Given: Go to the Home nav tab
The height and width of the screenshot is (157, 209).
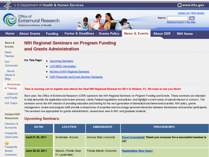Looking at the screenshot, I should [x=10, y=33].
